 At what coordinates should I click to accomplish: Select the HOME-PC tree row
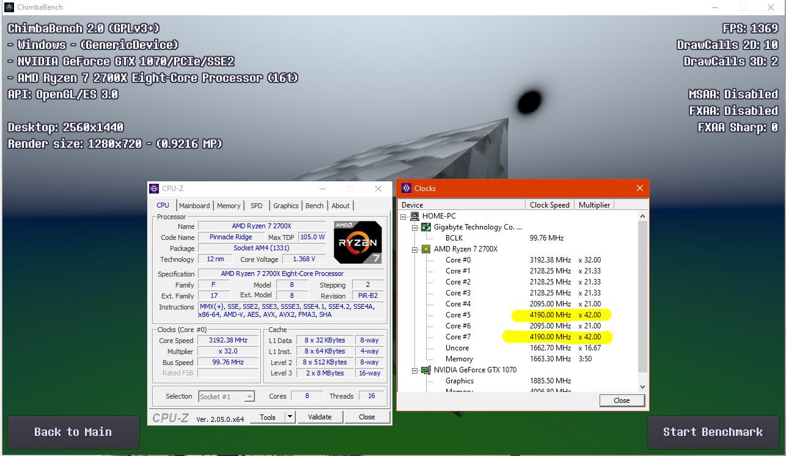pos(439,216)
